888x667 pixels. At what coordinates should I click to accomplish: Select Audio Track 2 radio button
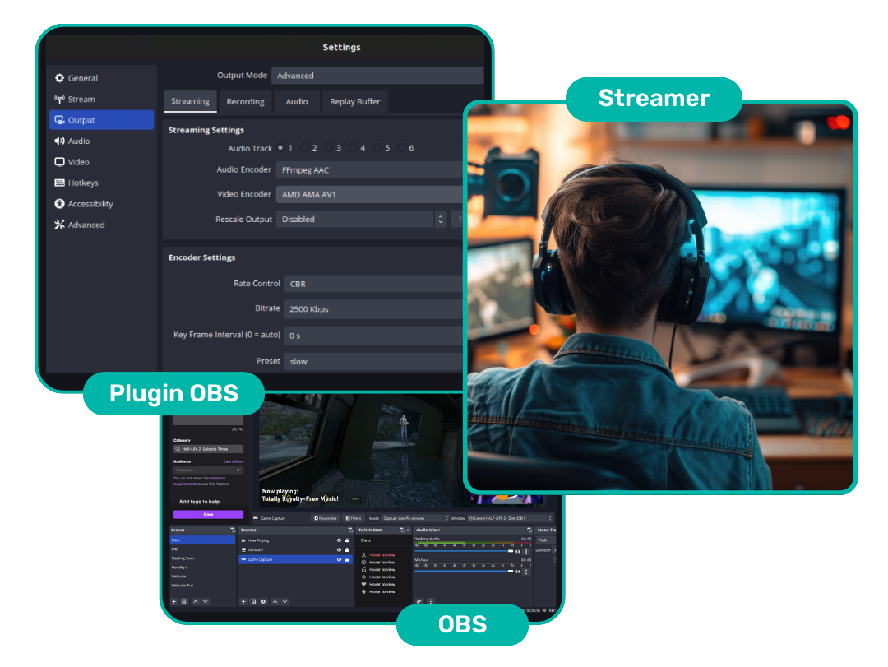[304, 148]
